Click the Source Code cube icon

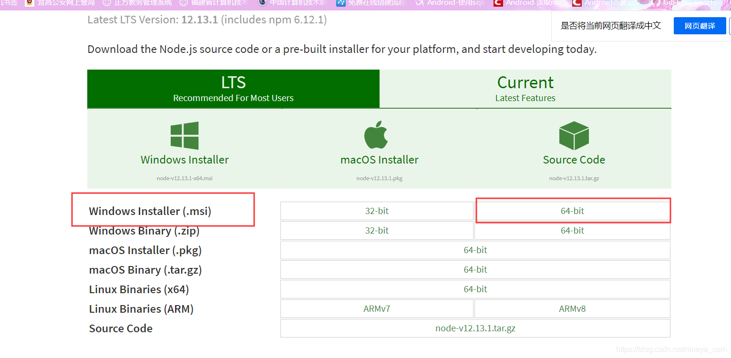574,135
